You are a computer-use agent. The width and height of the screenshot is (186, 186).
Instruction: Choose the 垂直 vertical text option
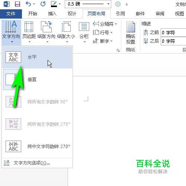click(37, 80)
